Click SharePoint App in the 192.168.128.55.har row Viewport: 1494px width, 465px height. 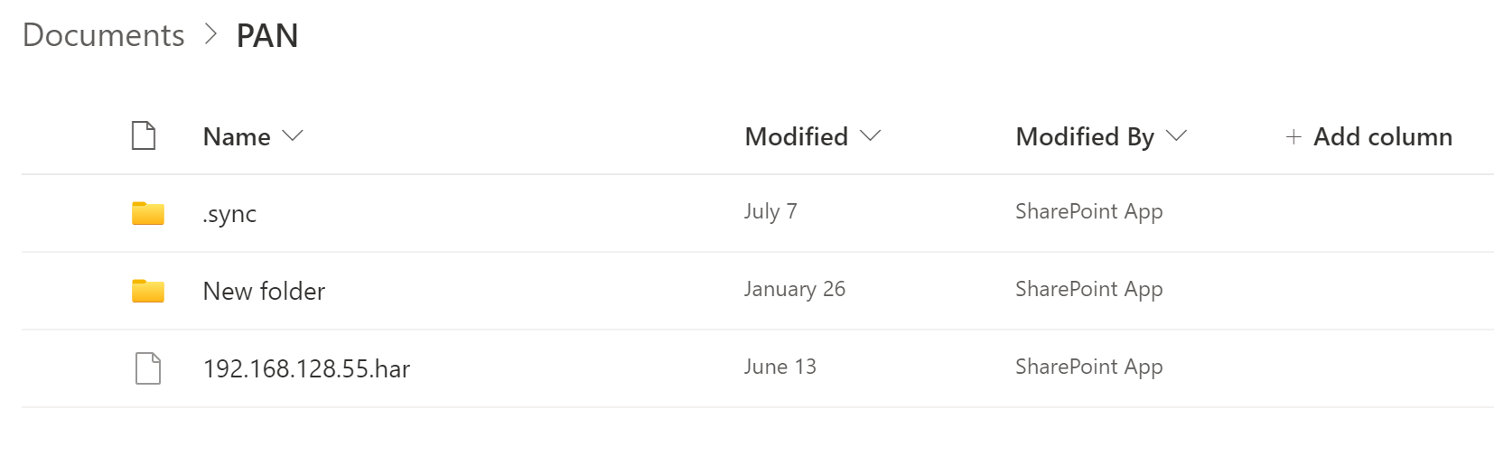[1088, 367]
